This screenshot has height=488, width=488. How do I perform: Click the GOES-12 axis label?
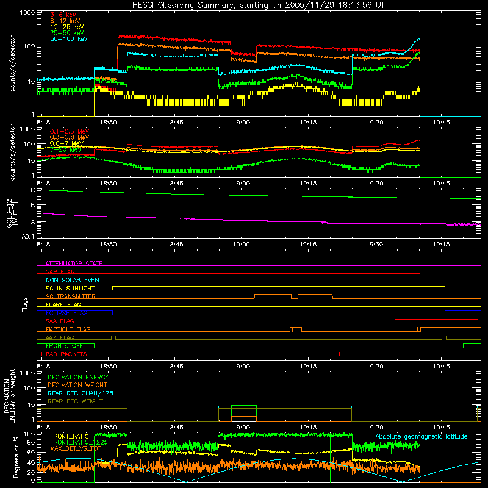[12, 213]
